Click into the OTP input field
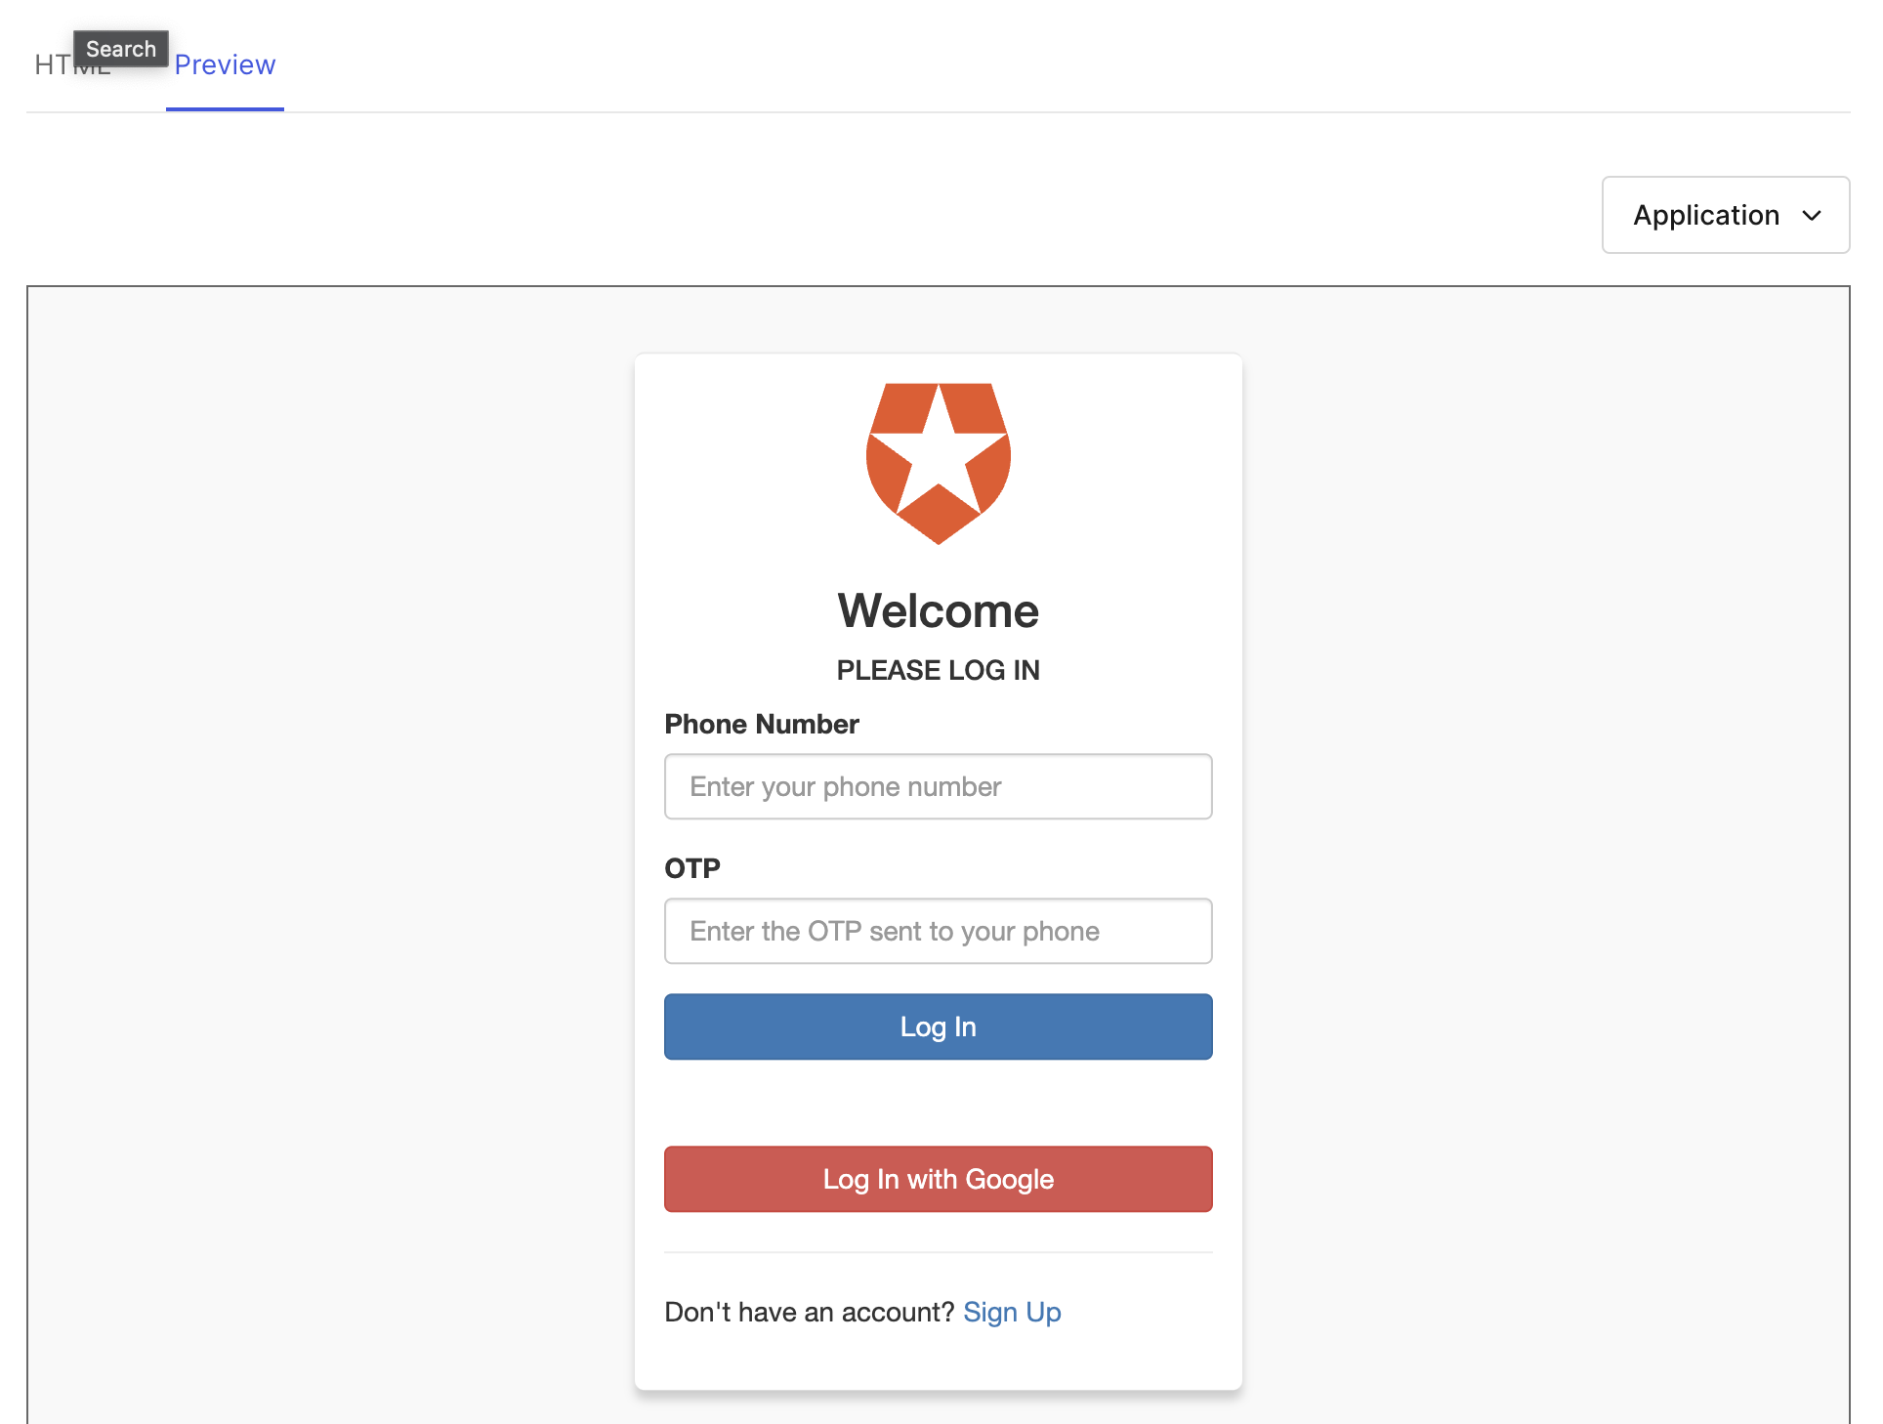Viewport: 1883px width, 1424px height. coord(938,931)
